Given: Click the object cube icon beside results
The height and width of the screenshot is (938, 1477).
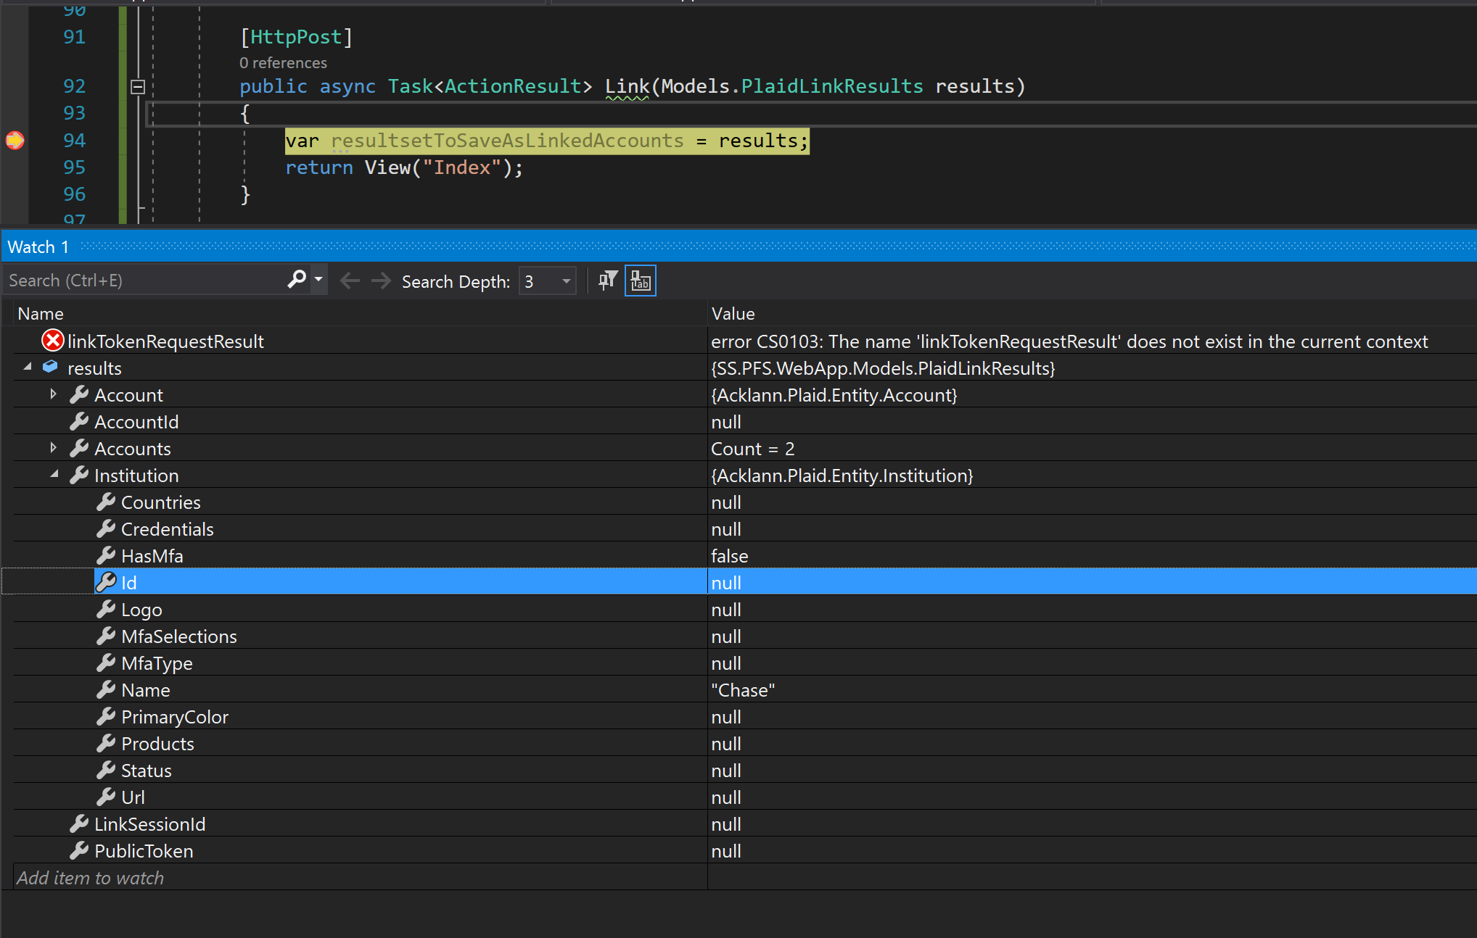Looking at the screenshot, I should point(50,367).
